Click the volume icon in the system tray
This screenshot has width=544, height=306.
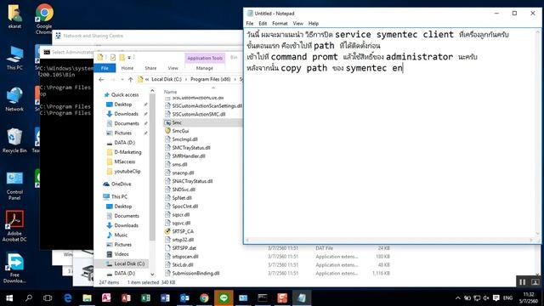(486, 297)
